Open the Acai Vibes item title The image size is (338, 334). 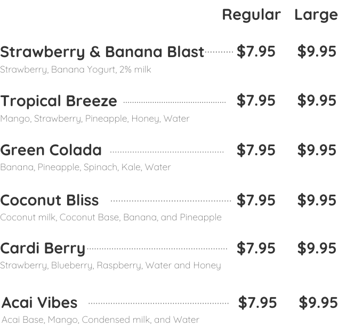click(39, 303)
